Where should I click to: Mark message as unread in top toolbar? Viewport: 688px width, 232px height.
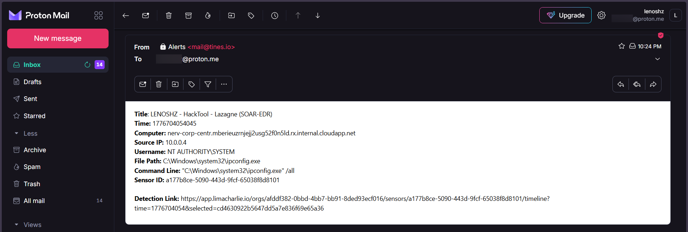(145, 15)
